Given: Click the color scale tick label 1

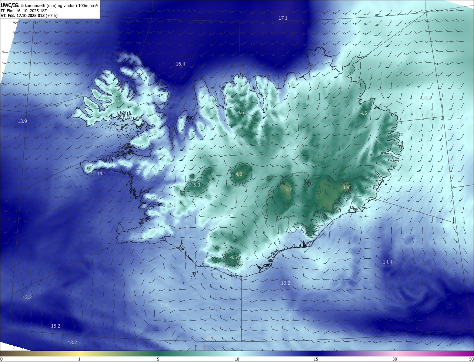Looking at the screenshot, I should tap(79, 359).
